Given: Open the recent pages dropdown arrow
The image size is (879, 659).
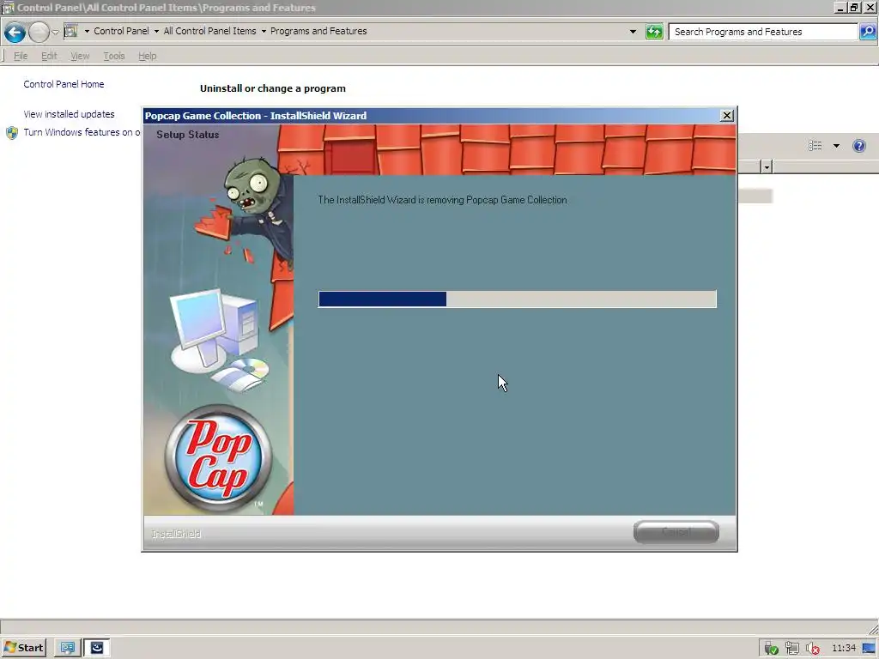Looking at the screenshot, I should pyautogui.click(x=55, y=32).
